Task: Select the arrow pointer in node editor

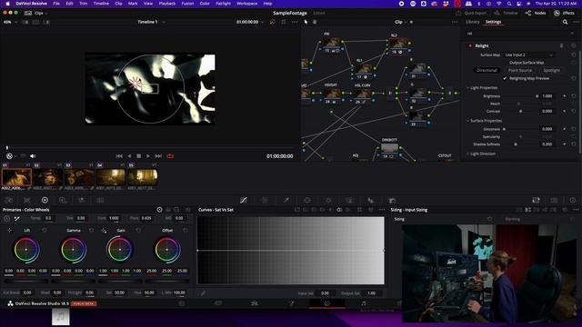Action: coord(306,22)
